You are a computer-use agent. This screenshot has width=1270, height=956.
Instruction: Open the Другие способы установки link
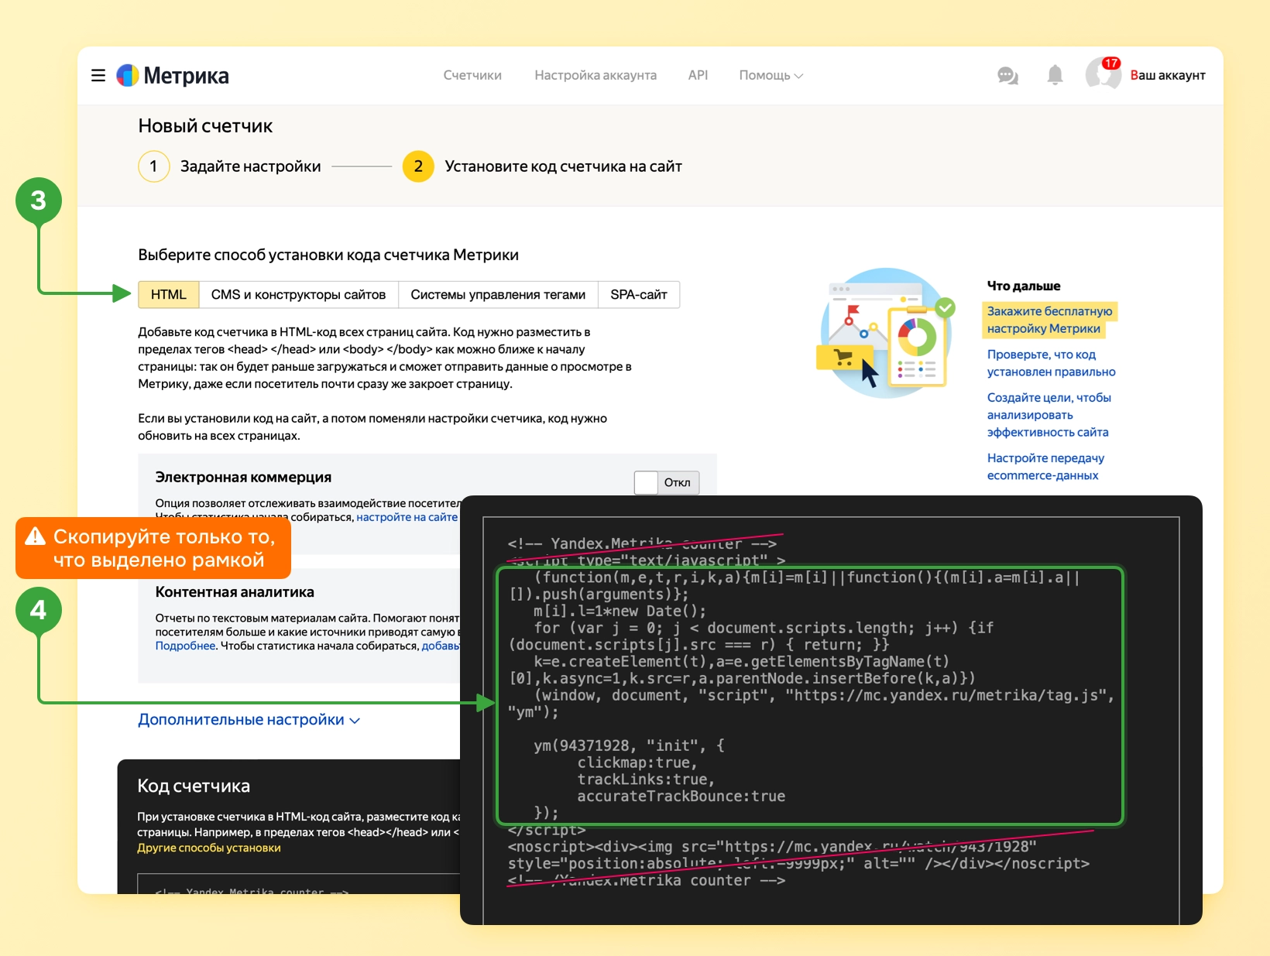click(x=209, y=848)
